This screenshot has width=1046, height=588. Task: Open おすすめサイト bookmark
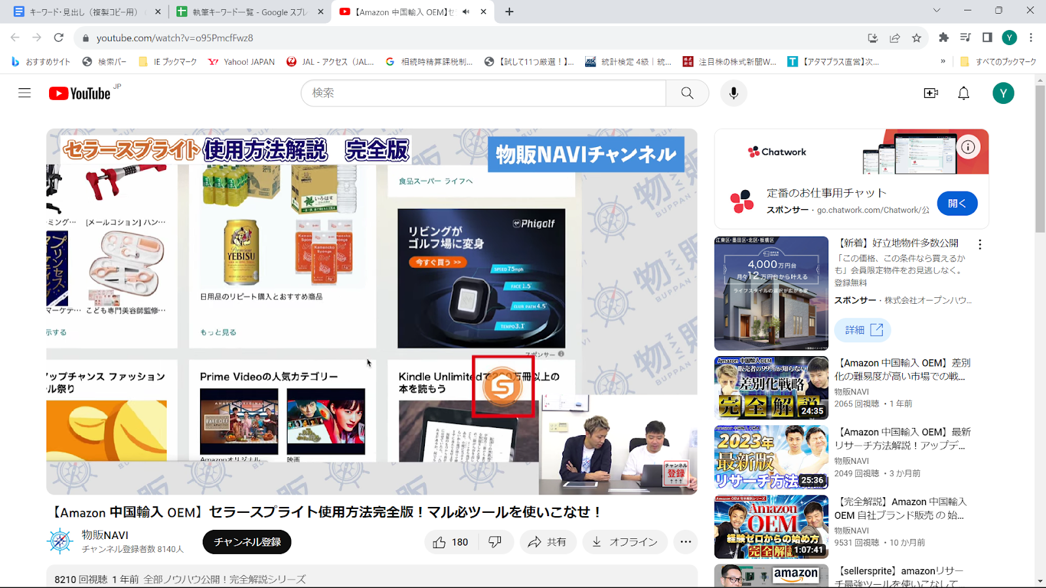[41, 61]
